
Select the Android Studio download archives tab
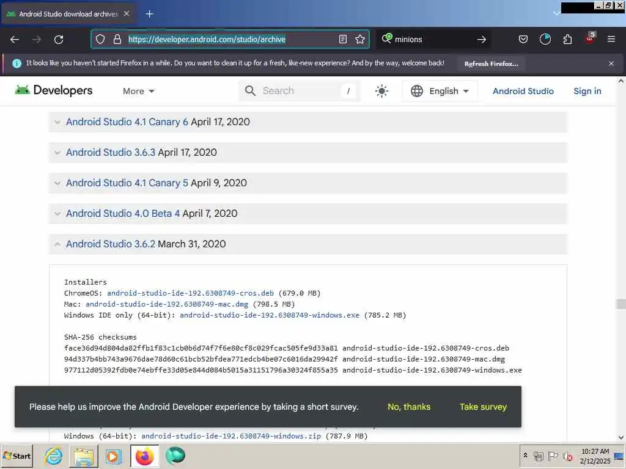(x=68, y=14)
